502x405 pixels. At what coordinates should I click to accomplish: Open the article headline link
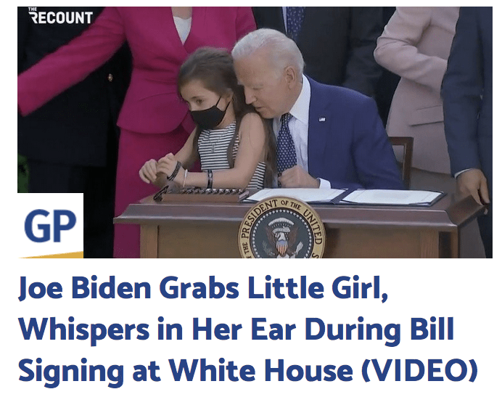click(247, 328)
